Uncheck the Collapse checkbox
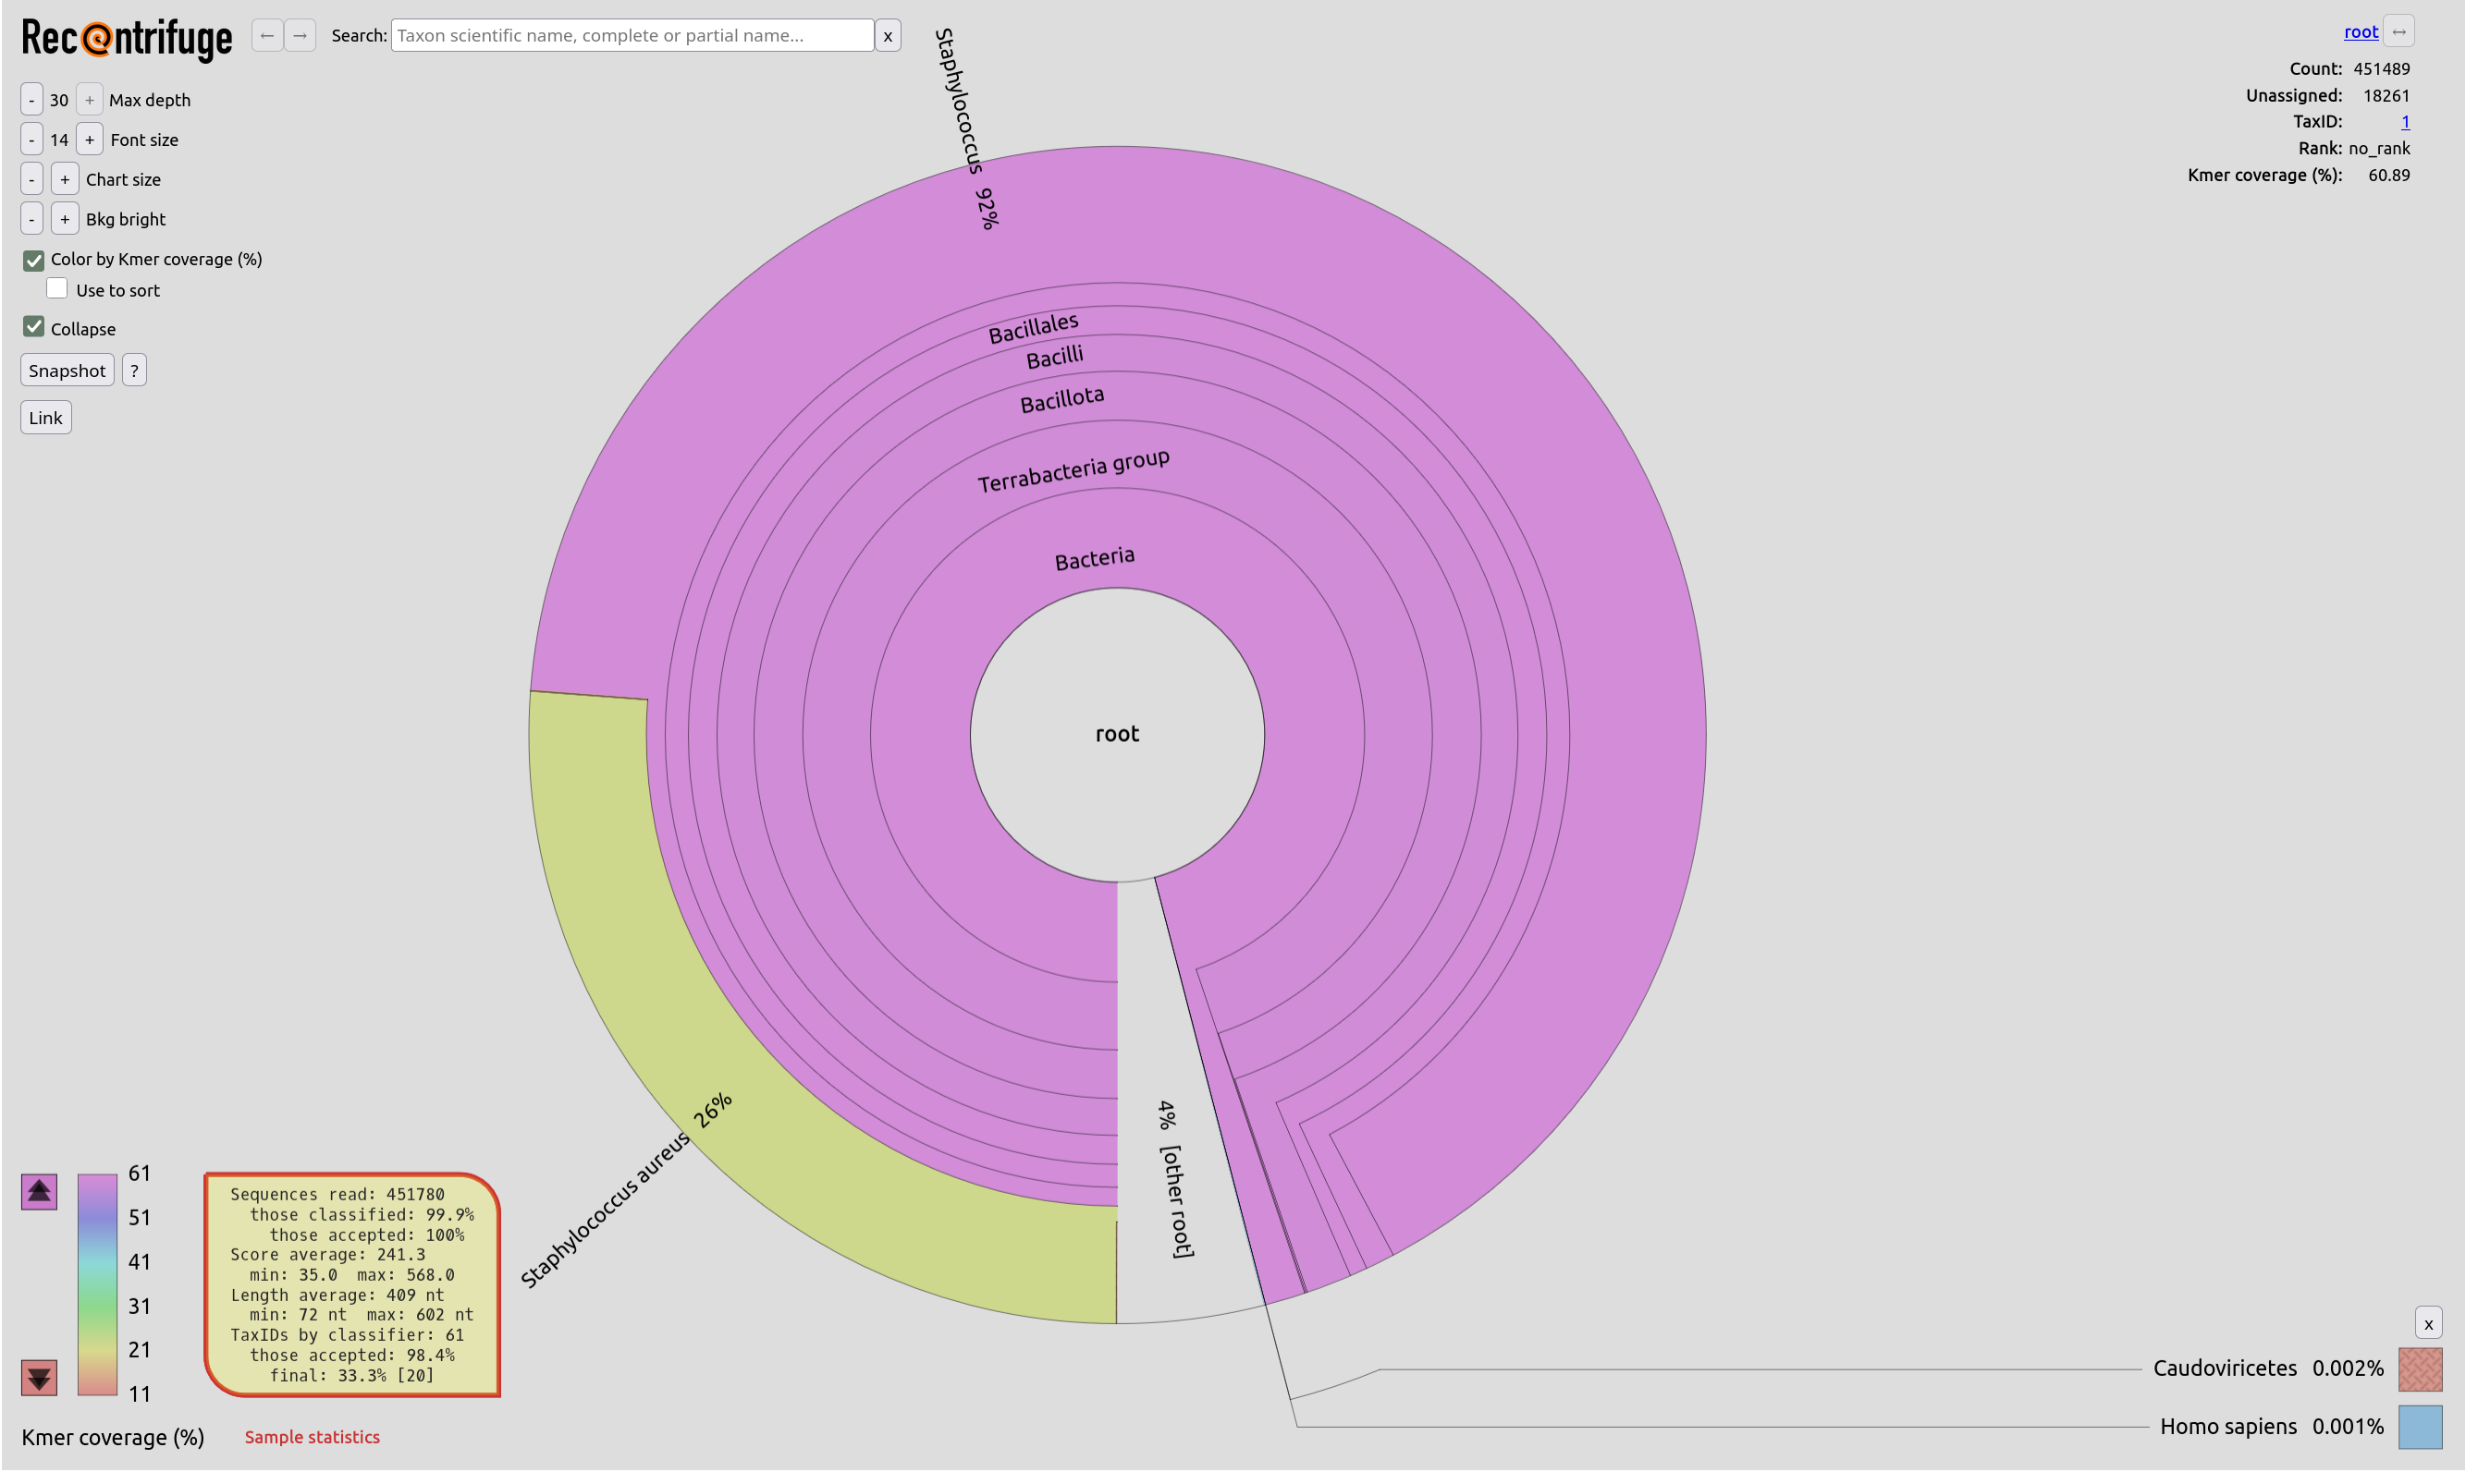The image size is (2478, 1484). coord(34,328)
